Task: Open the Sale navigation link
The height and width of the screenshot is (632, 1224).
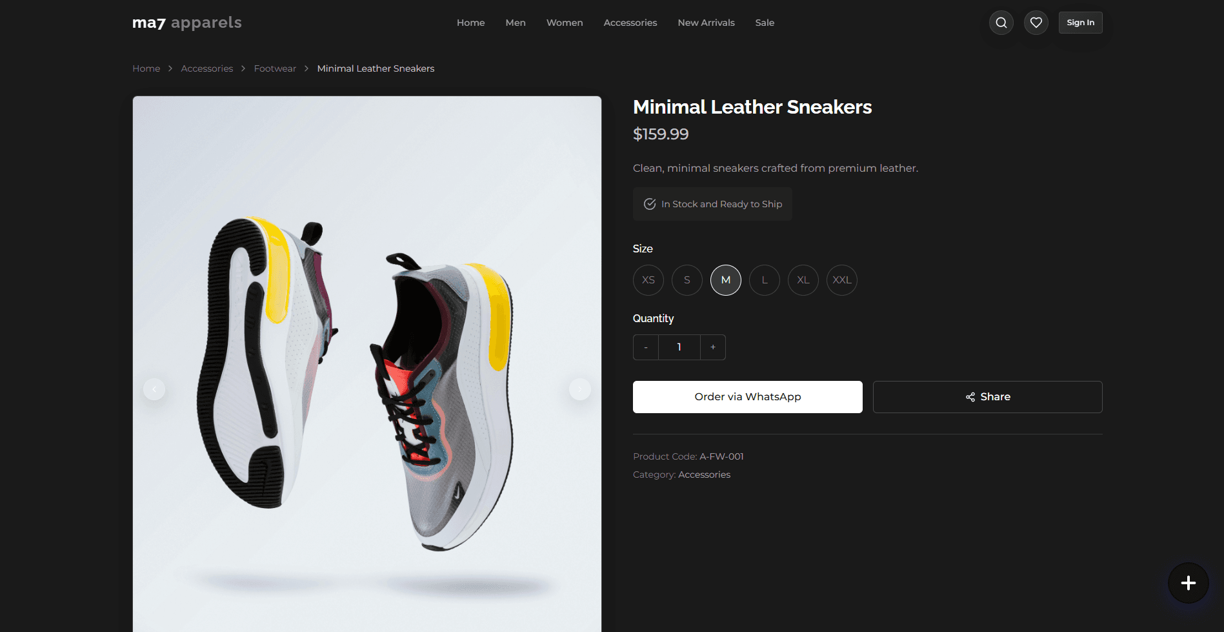Action: tap(765, 23)
